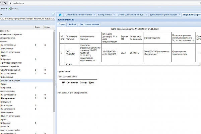Open the Дел: Журнал регистрации tab
This screenshot has width=201, height=134.
click(163, 15)
